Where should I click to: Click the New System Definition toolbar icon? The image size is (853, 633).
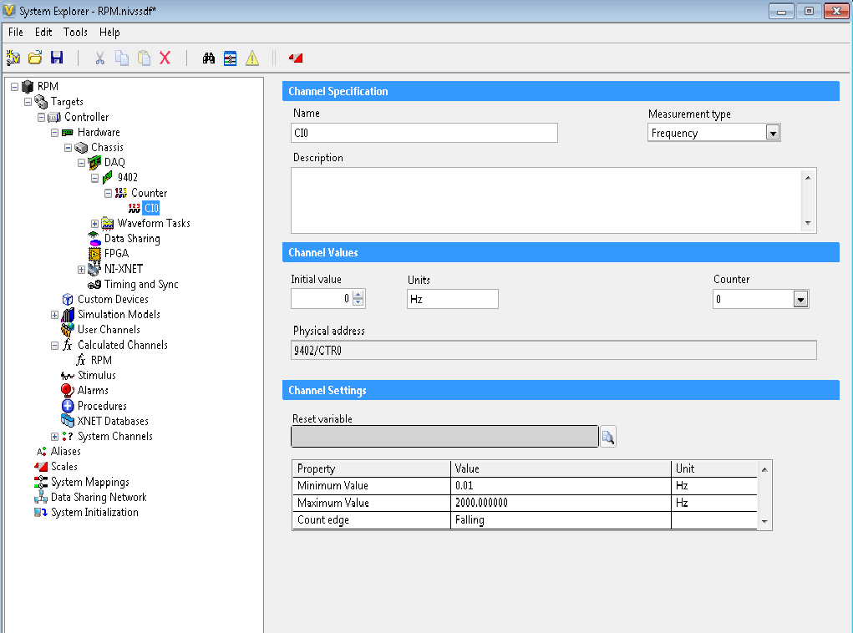13,58
